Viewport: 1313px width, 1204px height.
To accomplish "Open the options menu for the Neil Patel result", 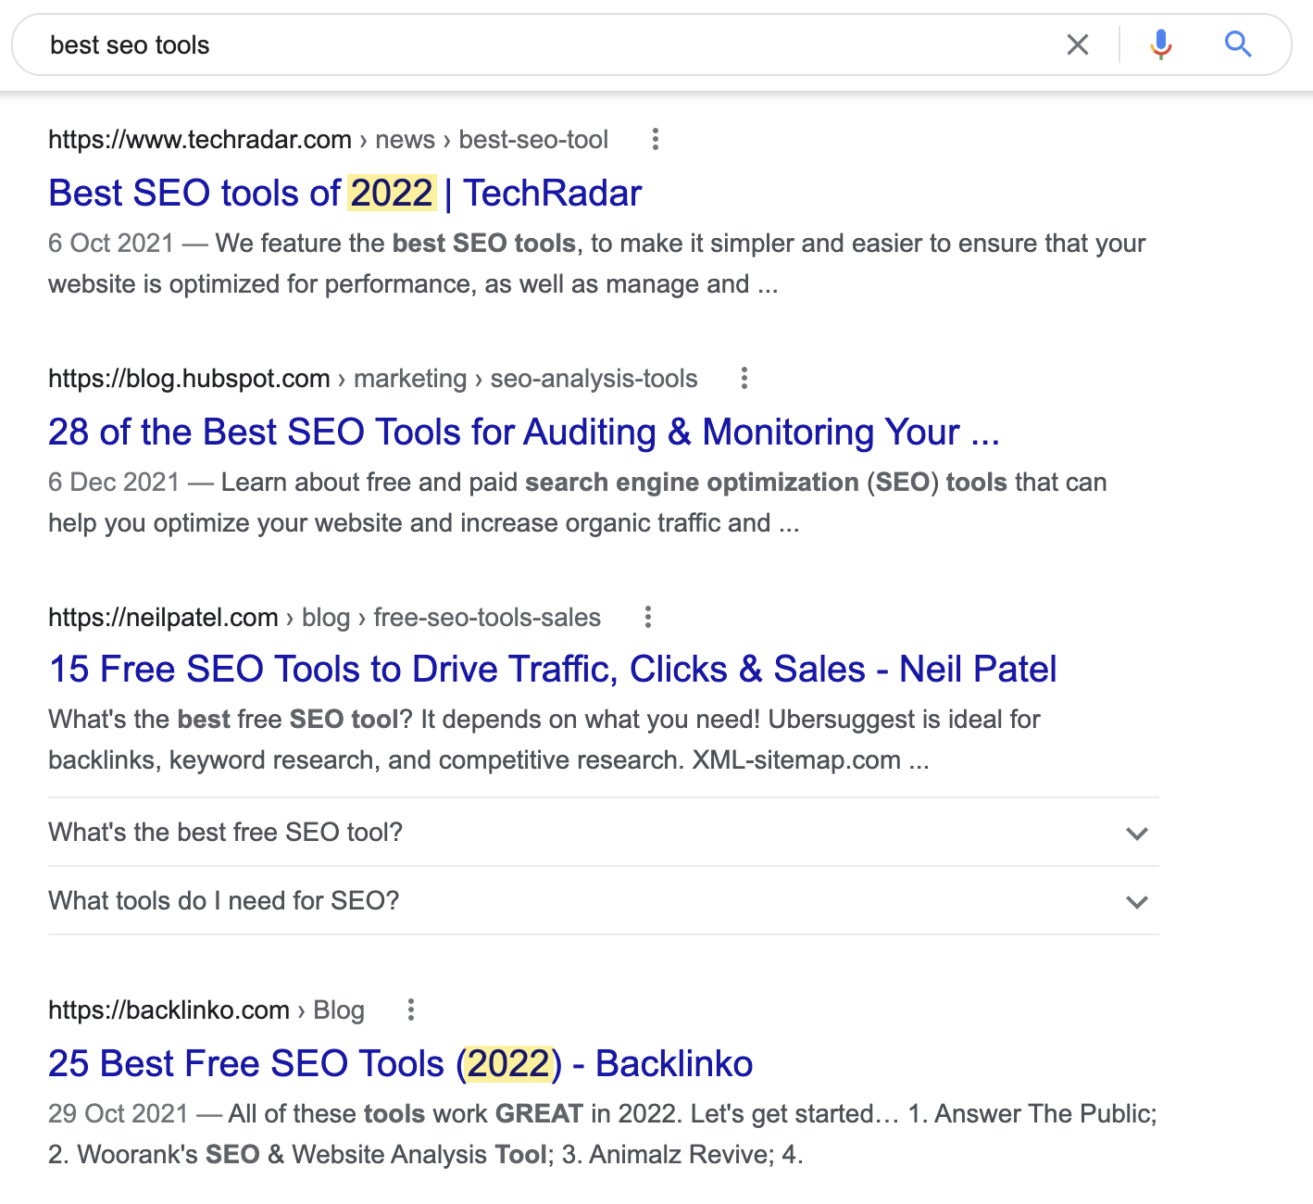I will (x=647, y=617).
